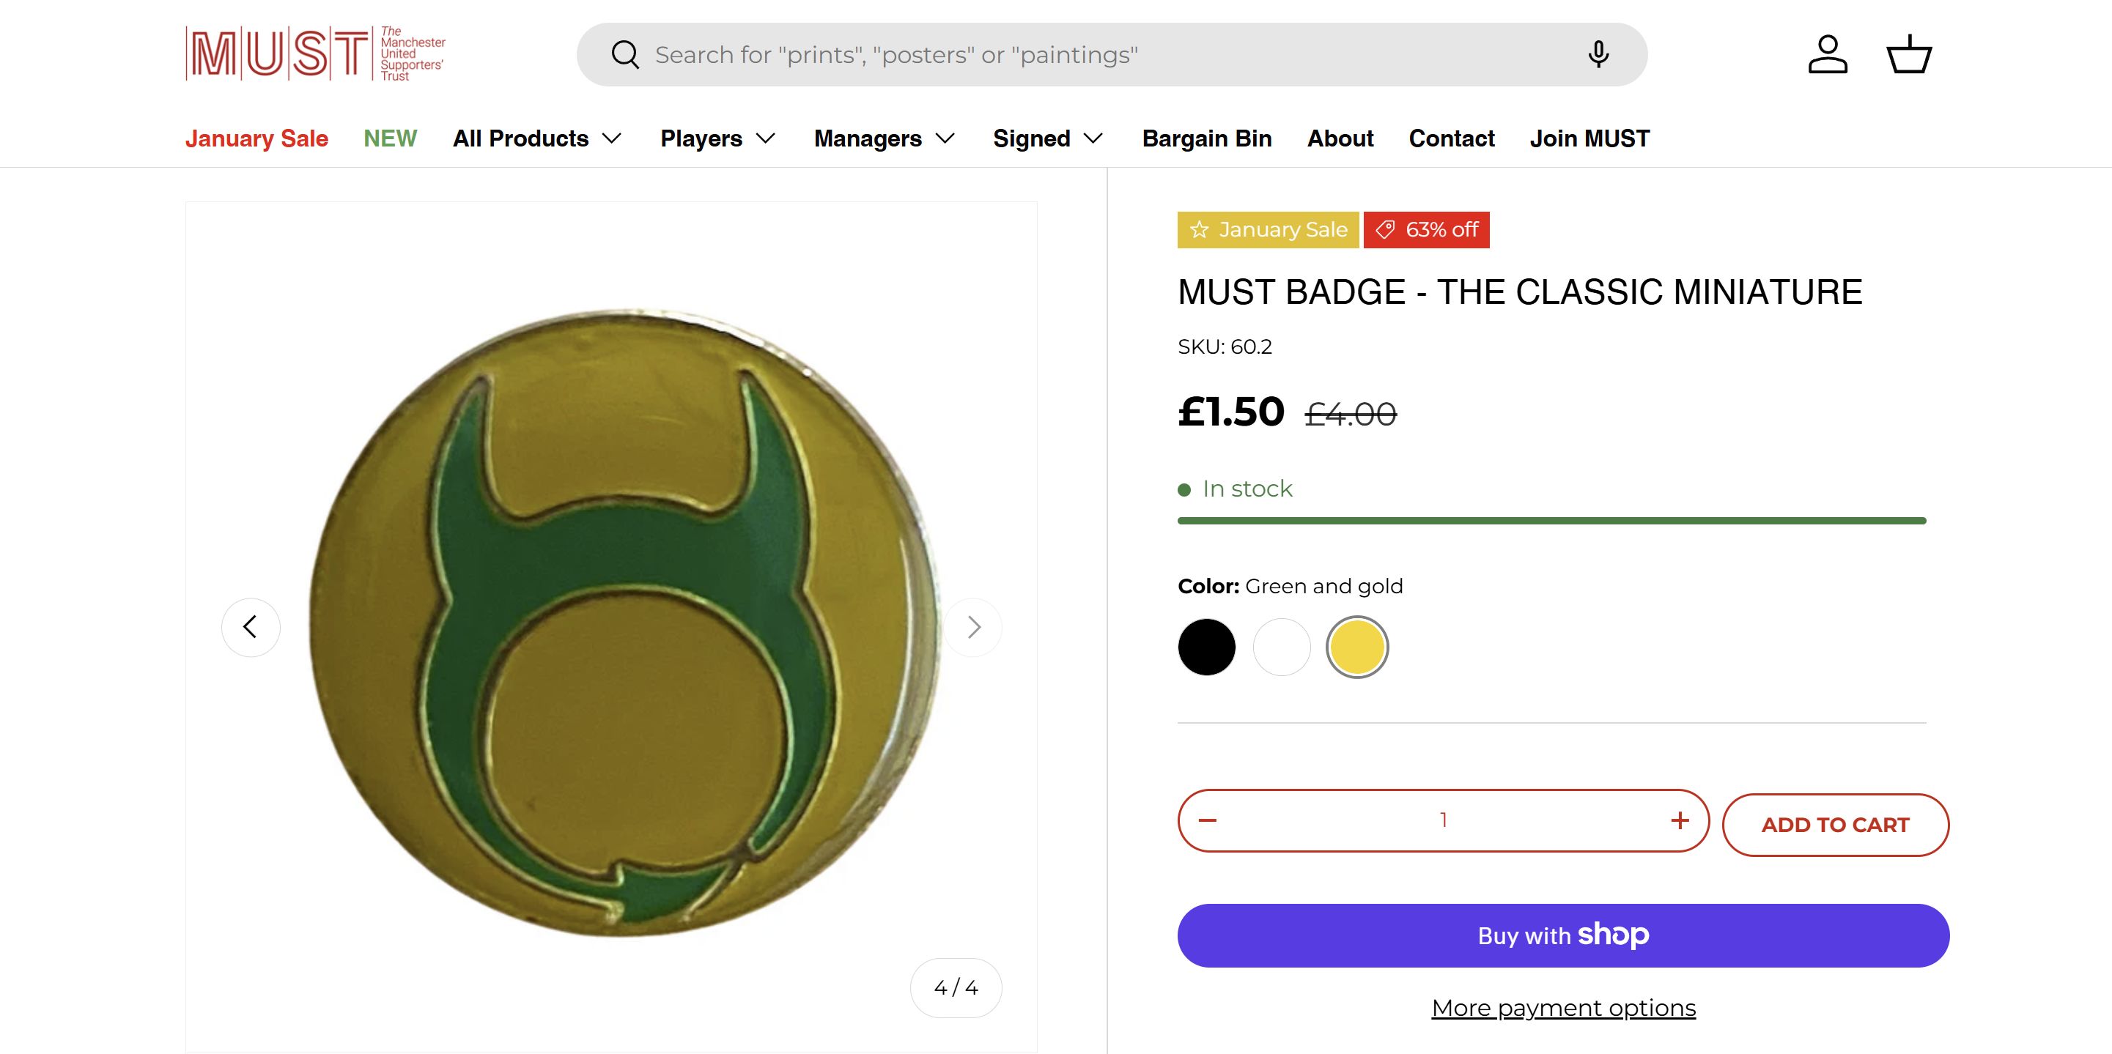This screenshot has width=2112, height=1054.
Task: Click the search magnifier icon
Action: click(625, 55)
